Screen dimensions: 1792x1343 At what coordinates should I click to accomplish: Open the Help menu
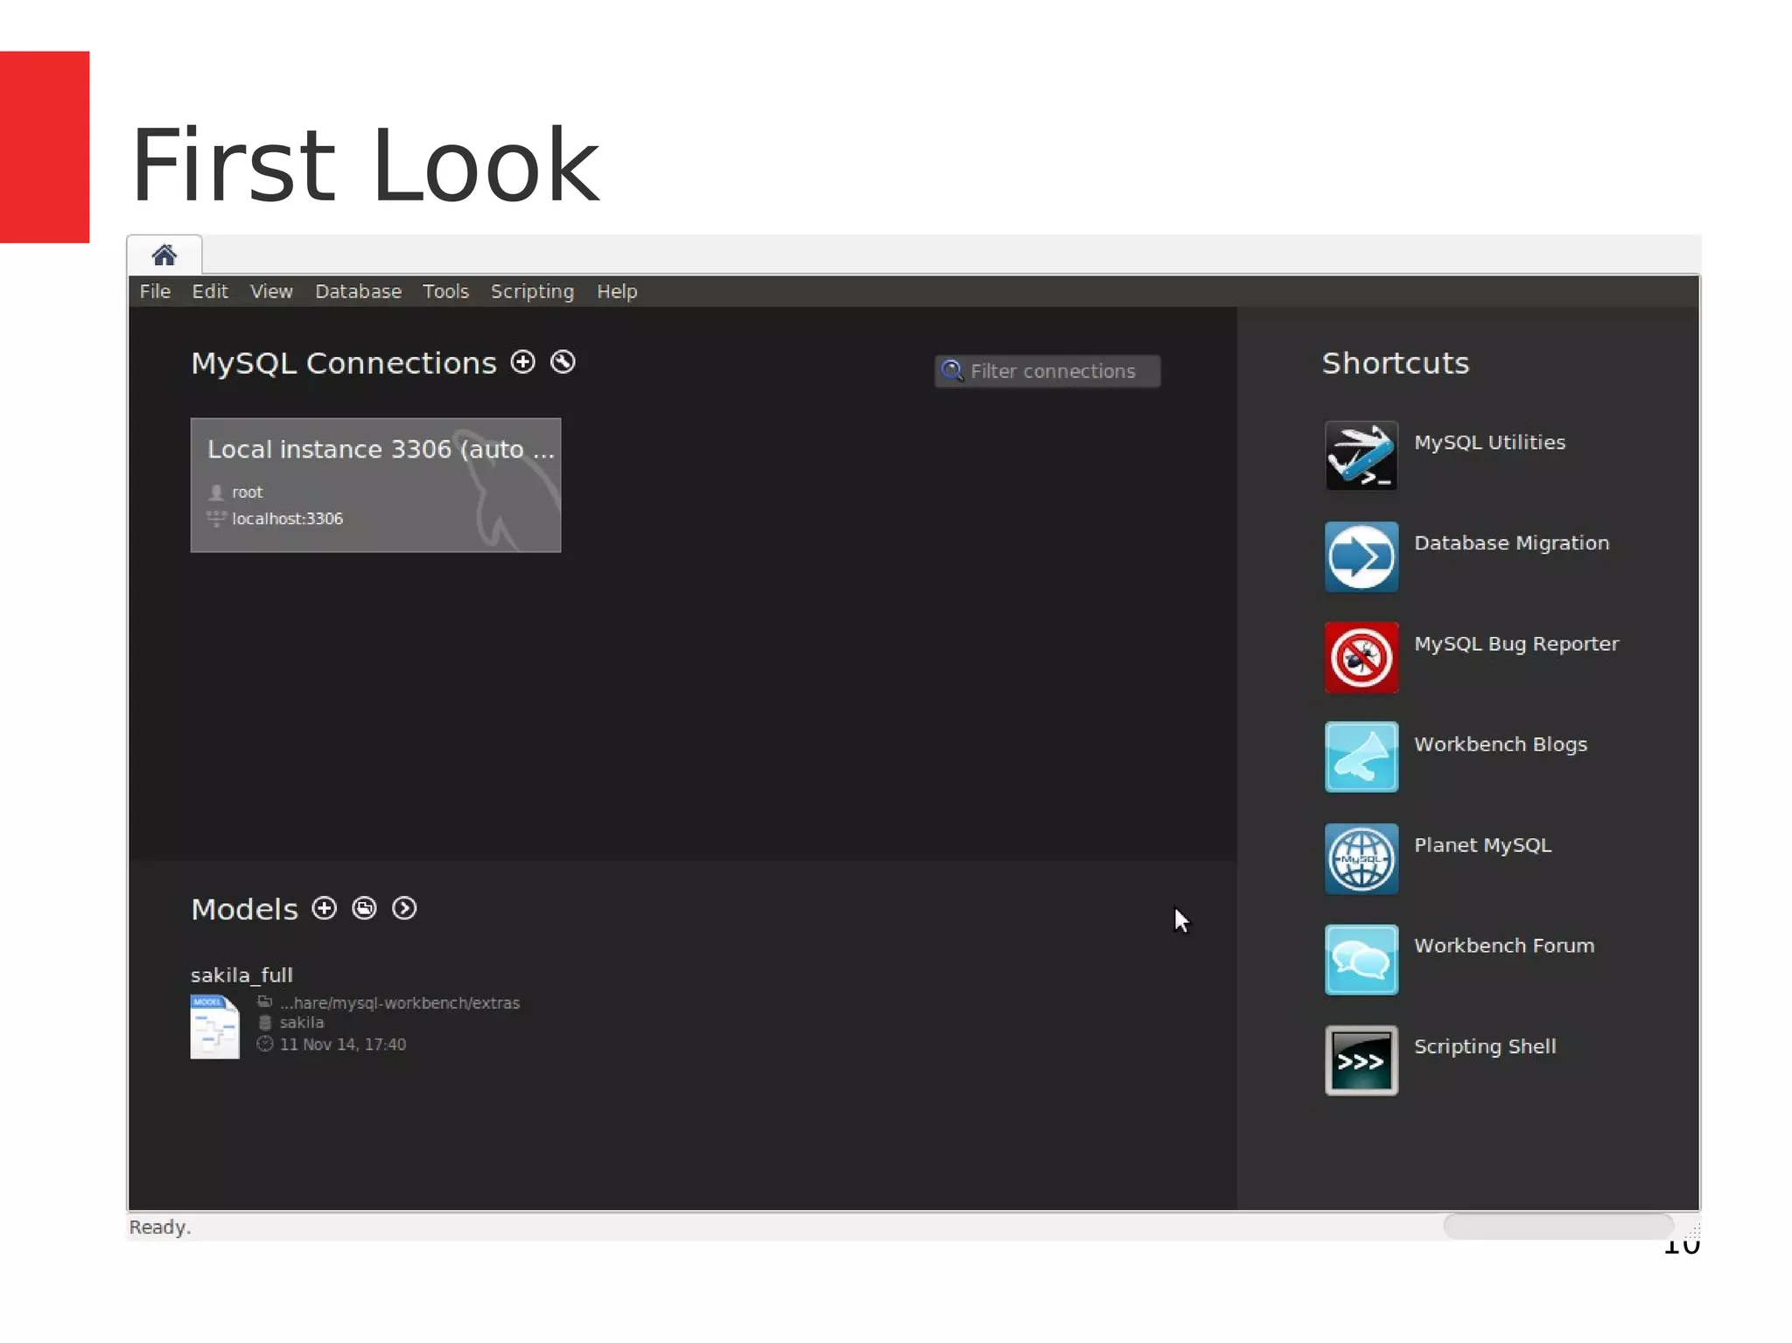(x=617, y=291)
